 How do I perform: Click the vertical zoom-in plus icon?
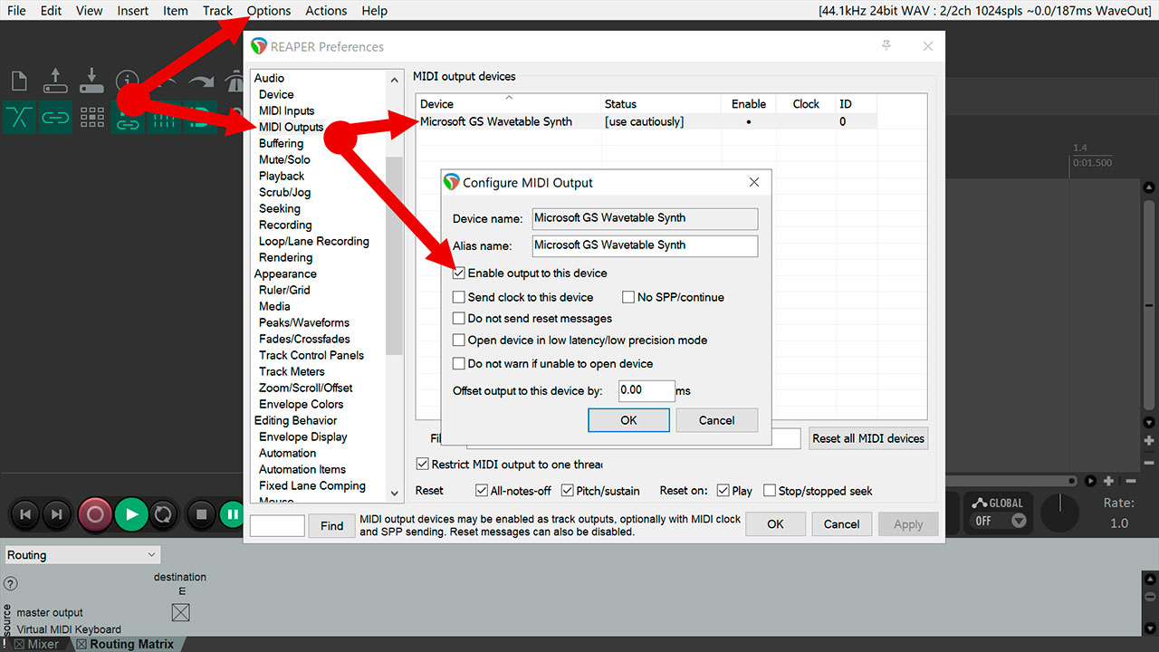point(1149,440)
